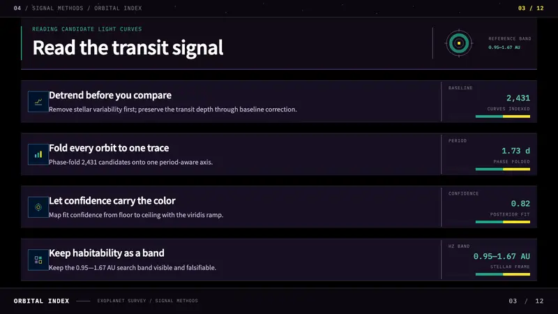Click the bar chart icon beside Fold every orbit
Screen dimensions: 558x314
[38, 154]
